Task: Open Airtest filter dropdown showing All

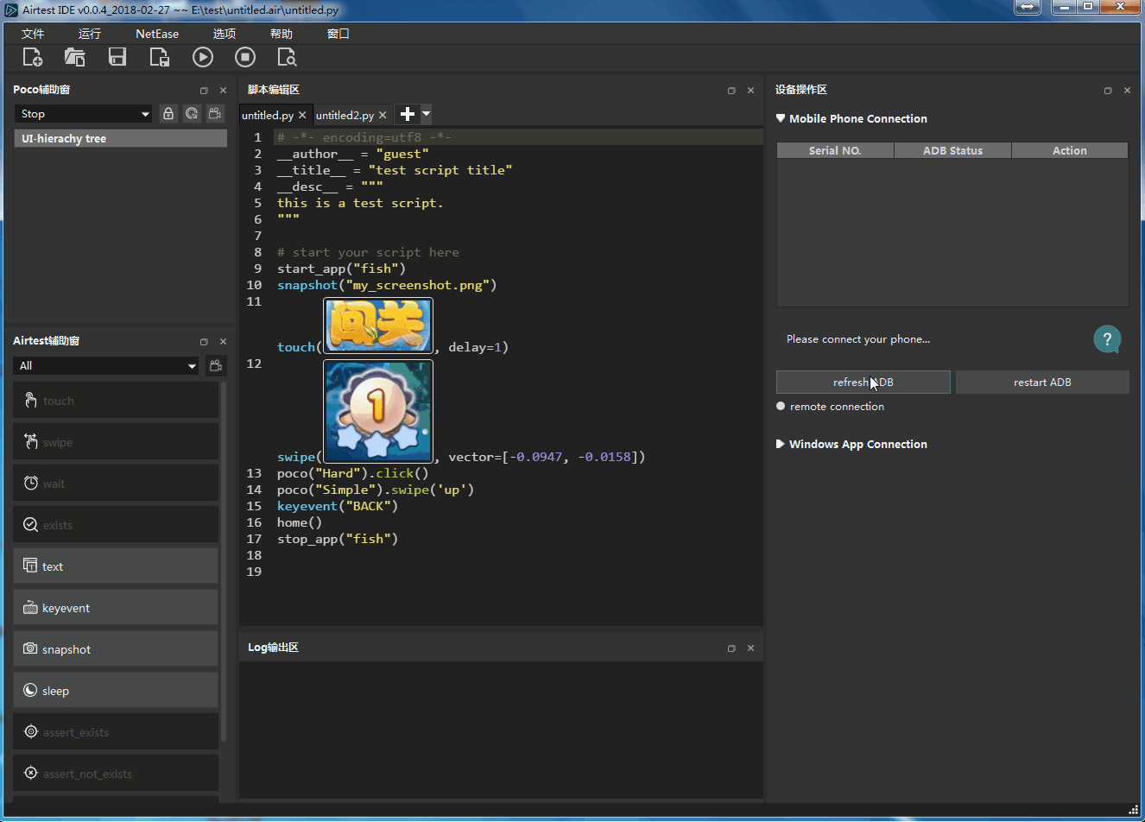Action: click(x=108, y=366)
